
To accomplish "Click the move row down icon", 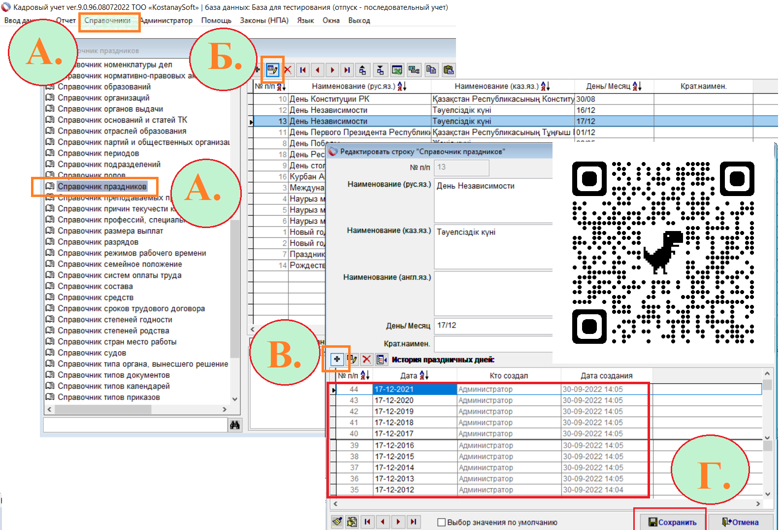I will coord(380,70).
